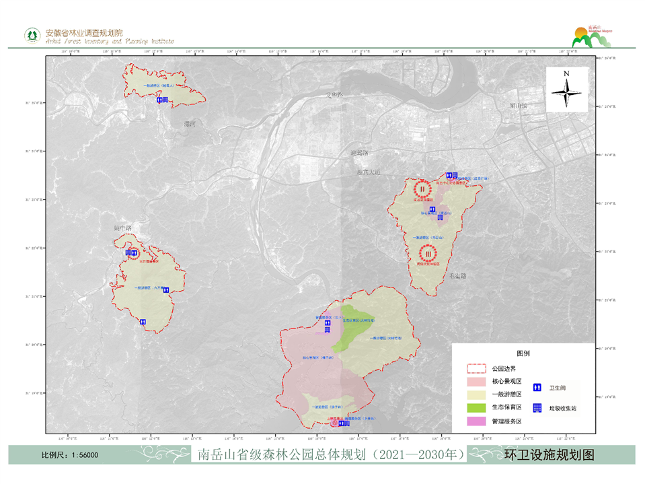Click the 图例 legend title
Image resolution: width=645 pixels, height=484 pixels.
tap(523, 353)
